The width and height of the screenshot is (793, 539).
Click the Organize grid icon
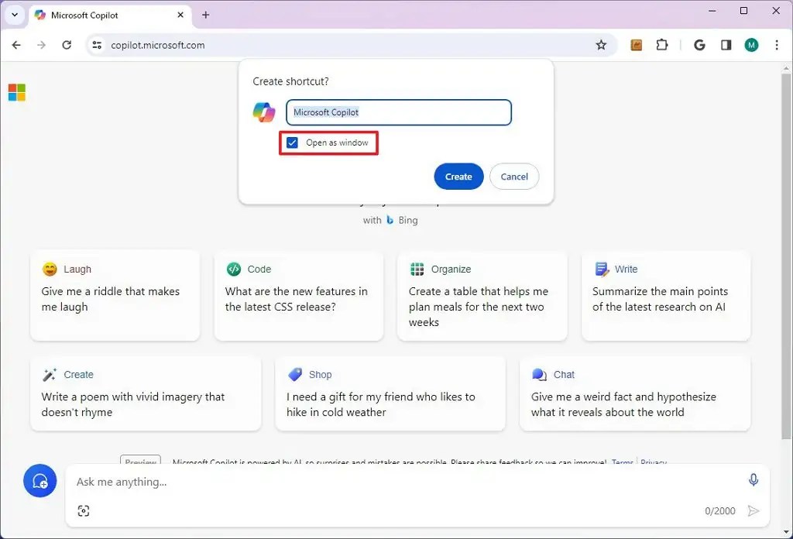(417, 269)
